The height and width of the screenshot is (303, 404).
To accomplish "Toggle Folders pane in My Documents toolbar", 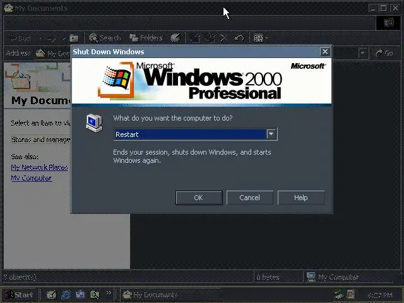I will pyautogui.click(x=146, y=38).
